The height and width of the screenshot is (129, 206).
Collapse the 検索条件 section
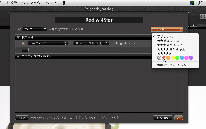pos(18,38)
